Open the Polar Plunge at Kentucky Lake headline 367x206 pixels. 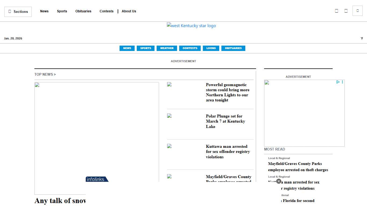pos(225,121)
